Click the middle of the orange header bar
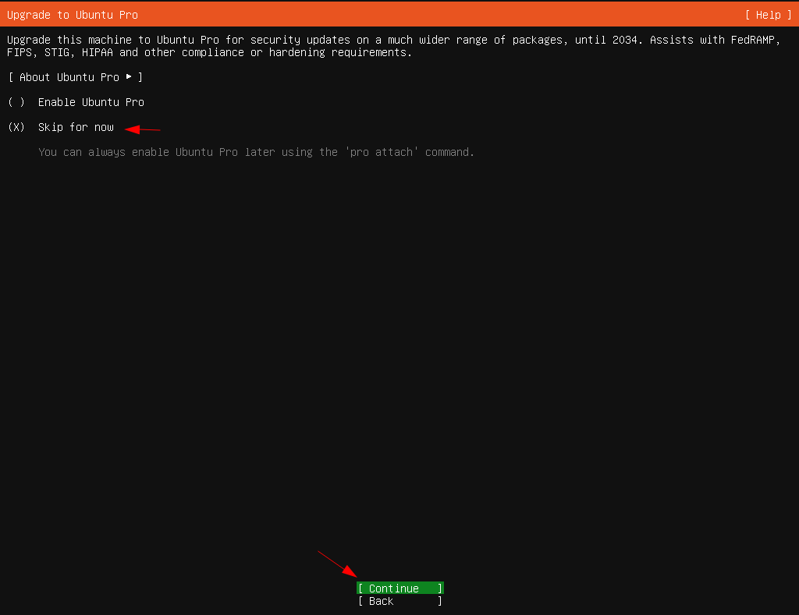Image resolution: width=799 pixels, height=615 pixels. [x=399, y=15]
